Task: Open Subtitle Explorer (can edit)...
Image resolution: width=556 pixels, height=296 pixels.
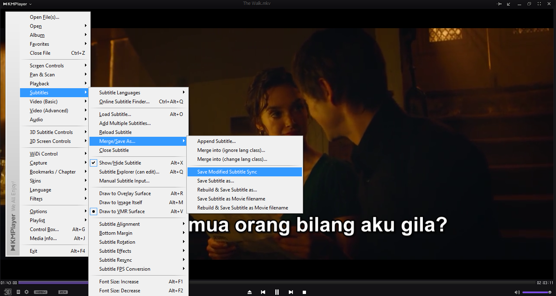Action: point(138,172)
